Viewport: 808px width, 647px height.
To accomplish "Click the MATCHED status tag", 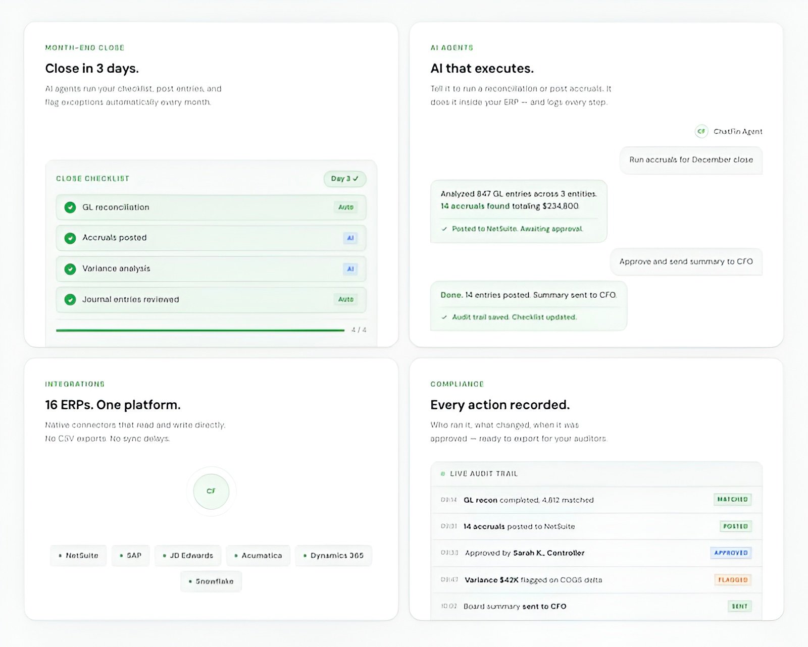I will (x=732, y=500).
